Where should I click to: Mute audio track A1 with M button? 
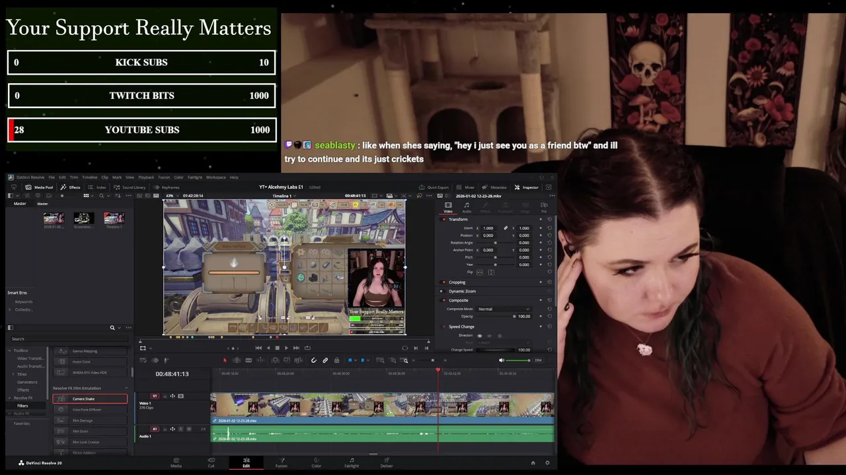[x=188, y=429]
